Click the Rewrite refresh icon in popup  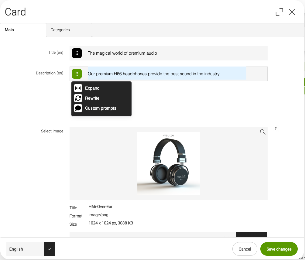click(x=78, y=98)
